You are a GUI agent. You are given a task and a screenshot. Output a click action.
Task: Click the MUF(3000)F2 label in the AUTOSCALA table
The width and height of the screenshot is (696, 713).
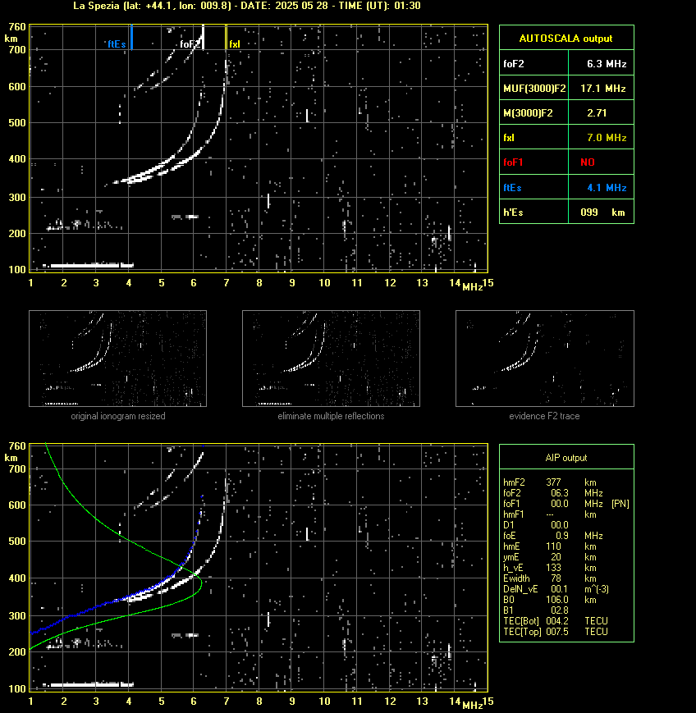coord(534,89)
